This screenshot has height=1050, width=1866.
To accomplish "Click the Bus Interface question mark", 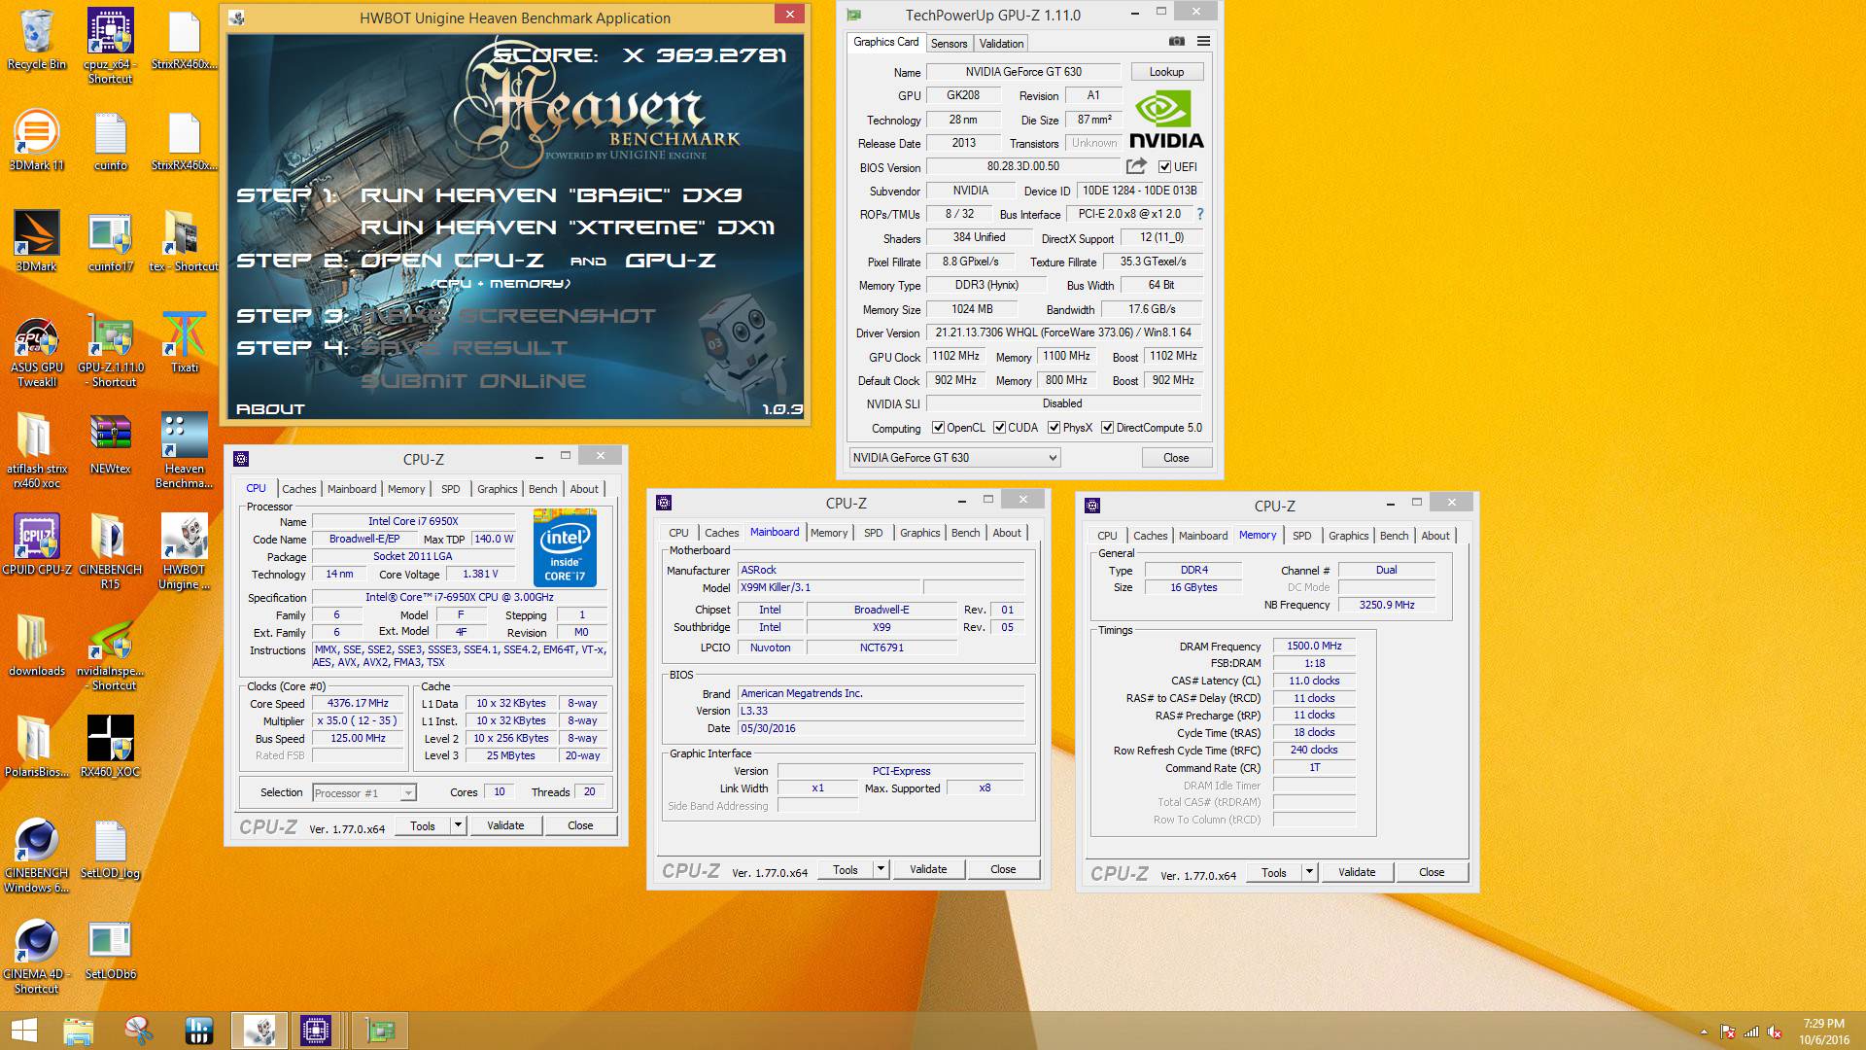I will [1200, 214].
